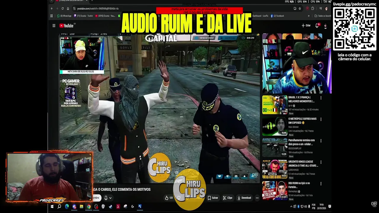Open YouTube notifications bell in header
The width and height of the screenshot is (379, 213).
(317, 26)
